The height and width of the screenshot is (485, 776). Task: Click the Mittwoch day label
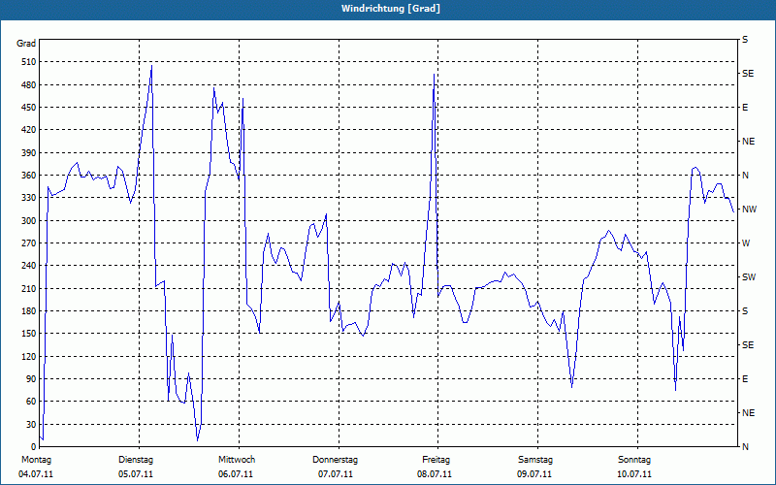click(x=237, y=460)
